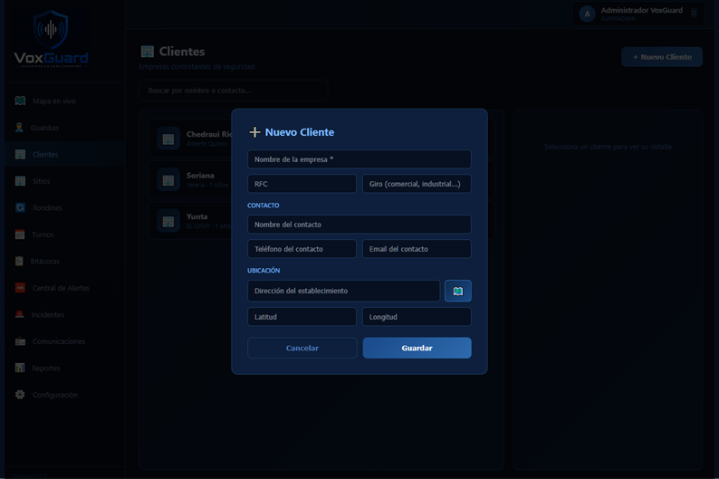Click the Email del contacto field
Viewport: 719px width, 479px height.
[x=417, y=249]
